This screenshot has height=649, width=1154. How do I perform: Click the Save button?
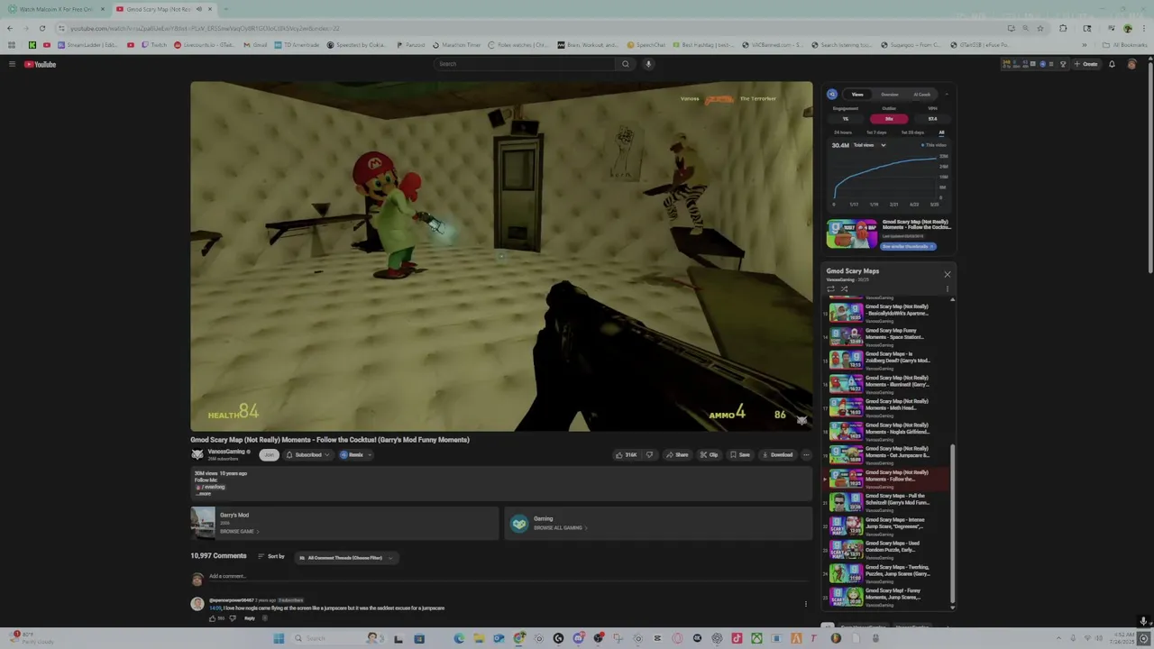click(740, 455)
